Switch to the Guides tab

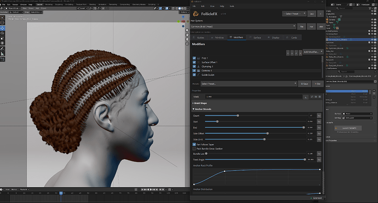[x=199, y=38]
